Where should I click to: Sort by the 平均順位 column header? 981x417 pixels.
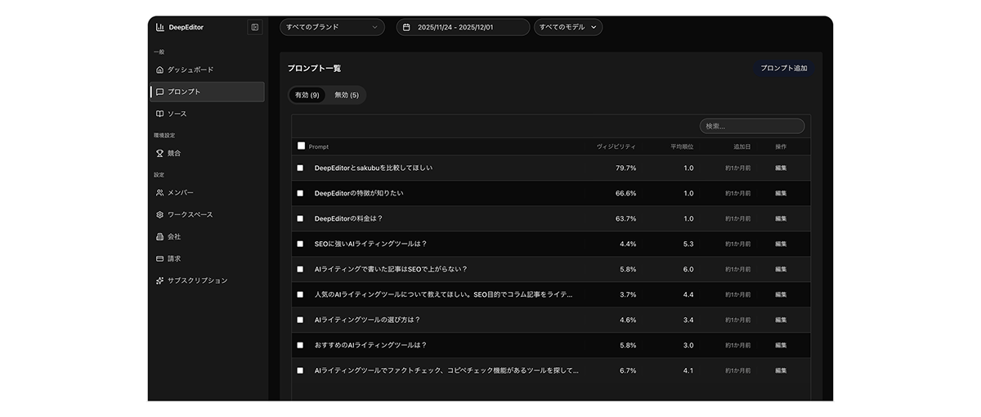(682, 146)
